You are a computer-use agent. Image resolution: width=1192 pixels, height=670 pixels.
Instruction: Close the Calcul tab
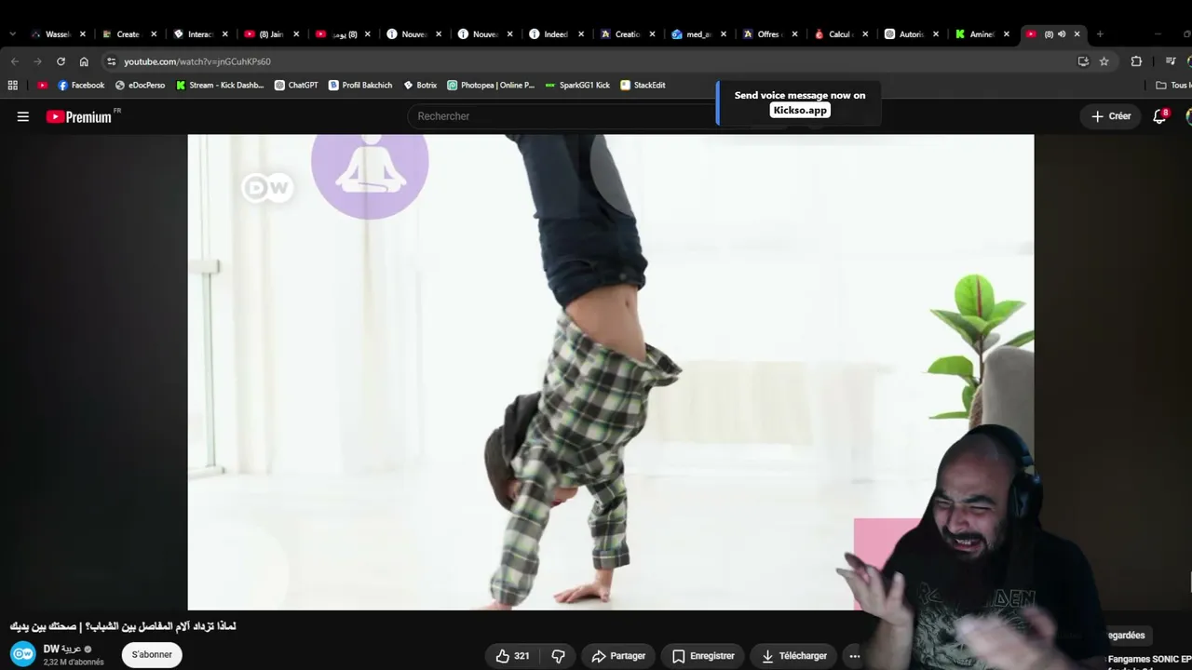point(865,34)
